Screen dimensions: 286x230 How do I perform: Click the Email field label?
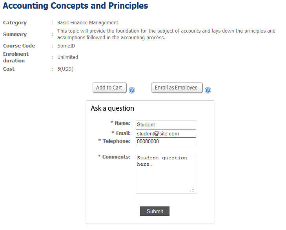123,133
